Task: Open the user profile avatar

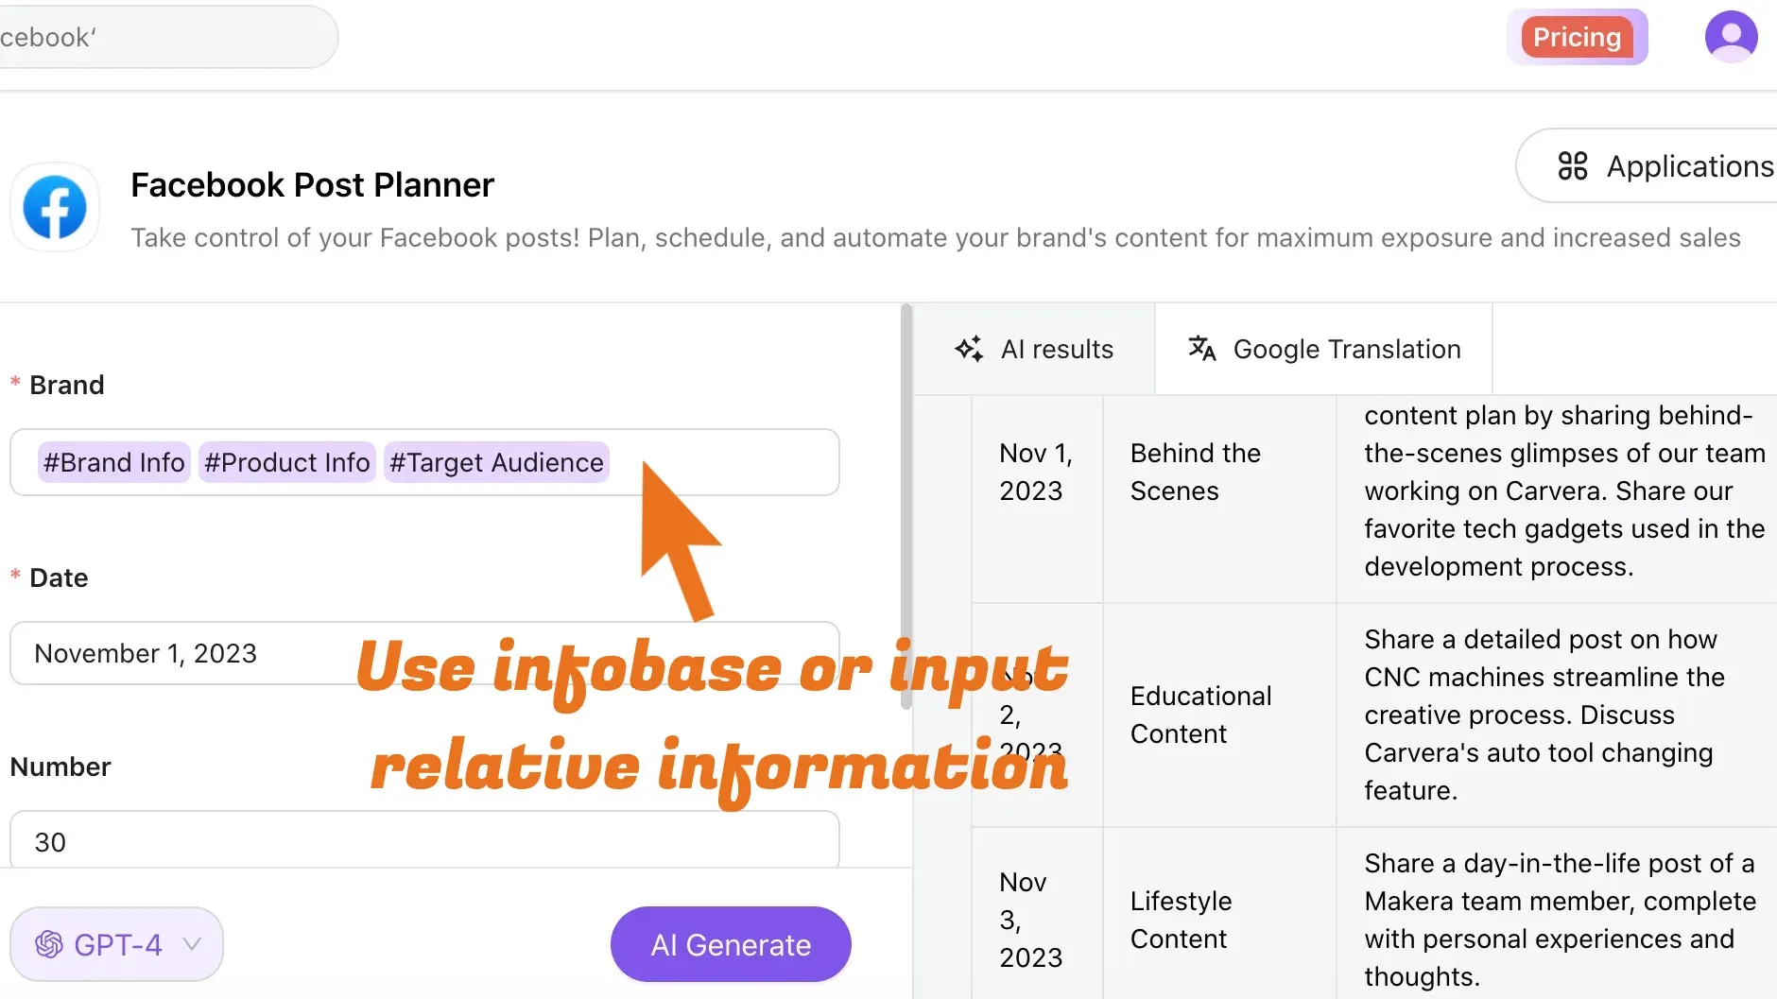Action: point(1731,37)
